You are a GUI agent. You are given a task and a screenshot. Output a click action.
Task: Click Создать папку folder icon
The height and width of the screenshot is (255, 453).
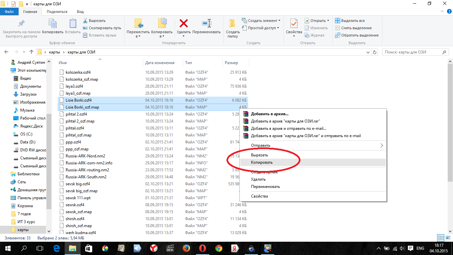point(232,24)
